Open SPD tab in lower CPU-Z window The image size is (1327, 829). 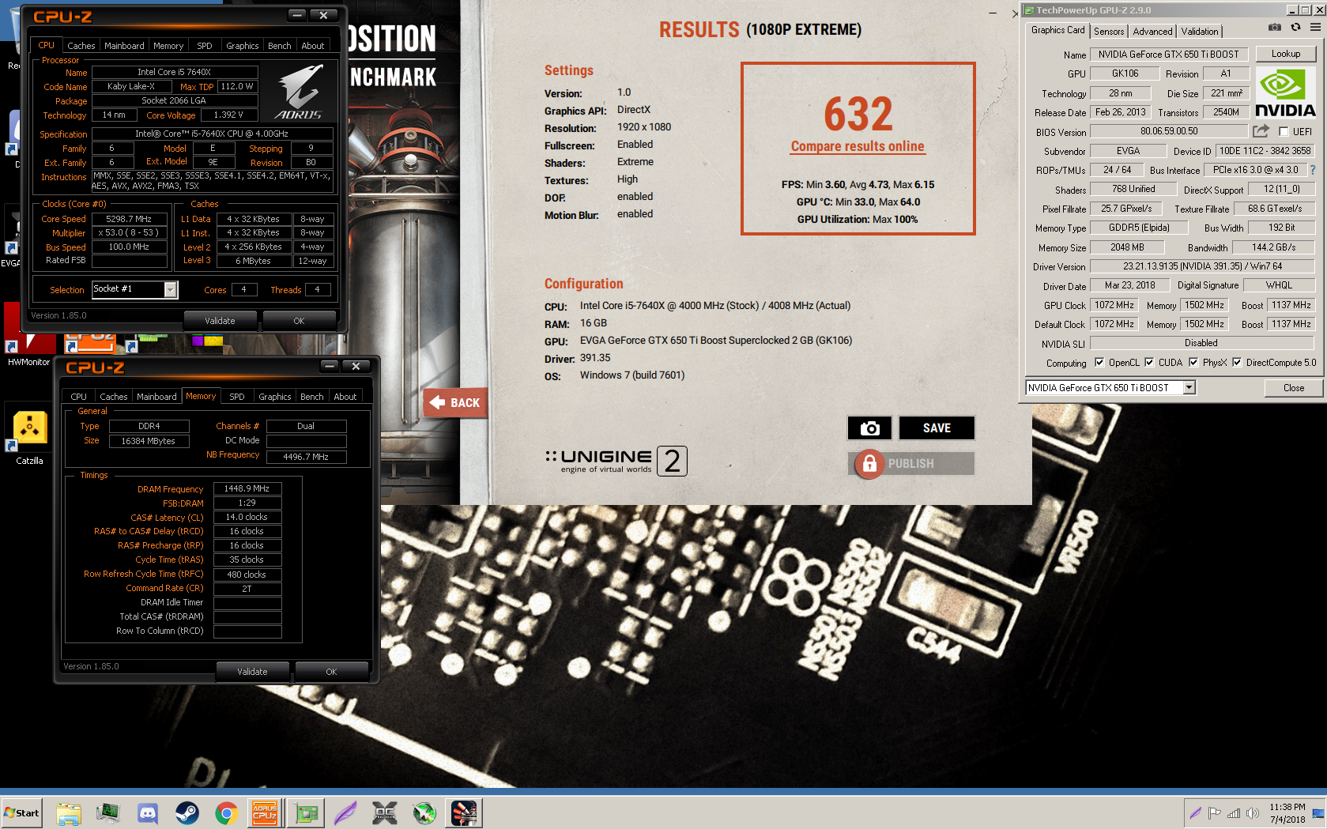(x=236, y=397)
